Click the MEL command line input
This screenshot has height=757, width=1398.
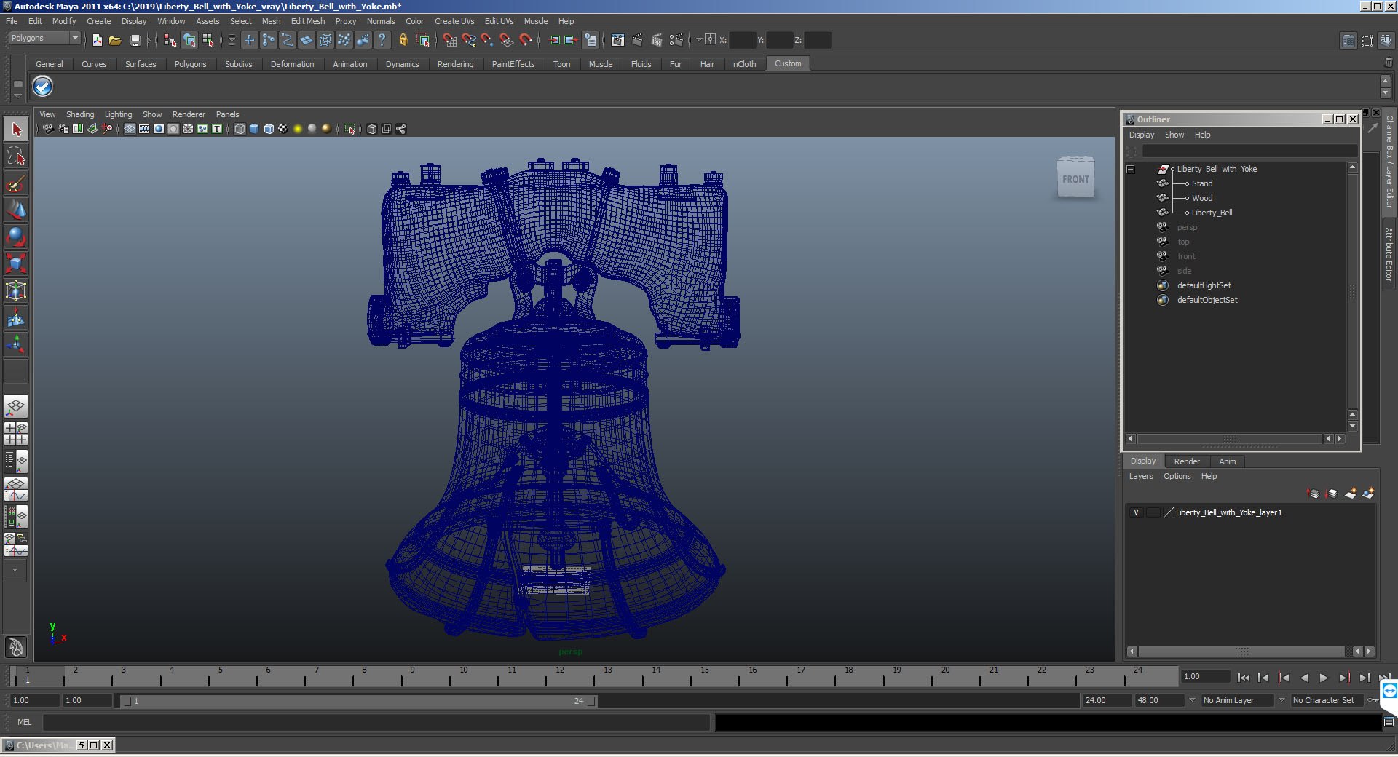point(376,722)
